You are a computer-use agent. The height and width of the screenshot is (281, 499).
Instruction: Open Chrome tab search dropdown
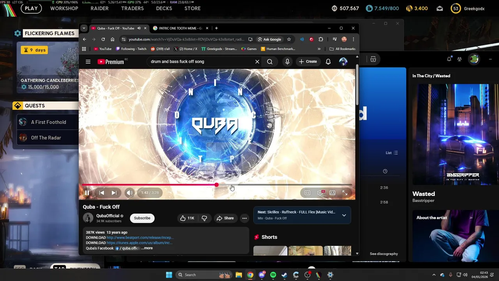tap(84, 28)
